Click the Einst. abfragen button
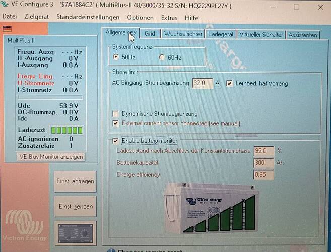 pyautogui.click(x=75, y=181)
